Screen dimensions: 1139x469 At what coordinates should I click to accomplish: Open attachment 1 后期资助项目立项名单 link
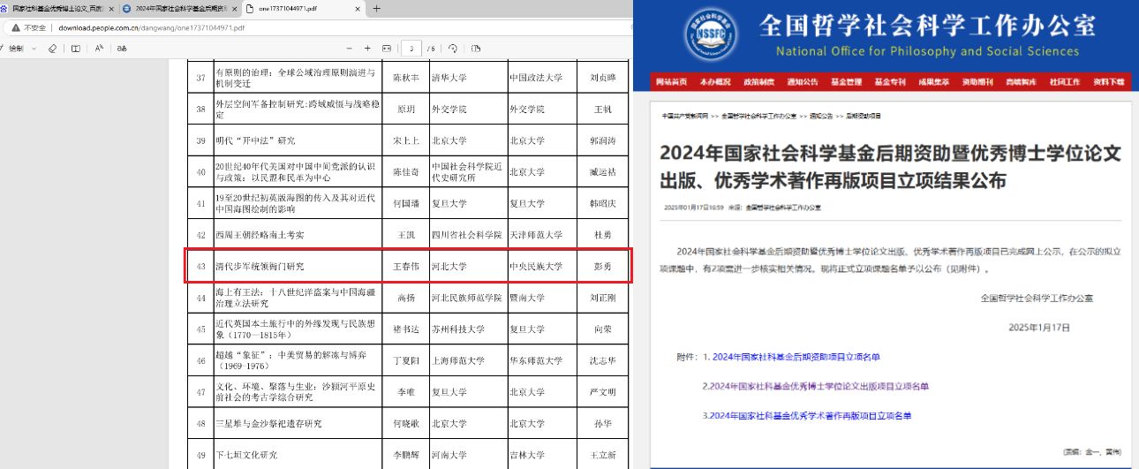pyautogui.click(x=796, y=357)
